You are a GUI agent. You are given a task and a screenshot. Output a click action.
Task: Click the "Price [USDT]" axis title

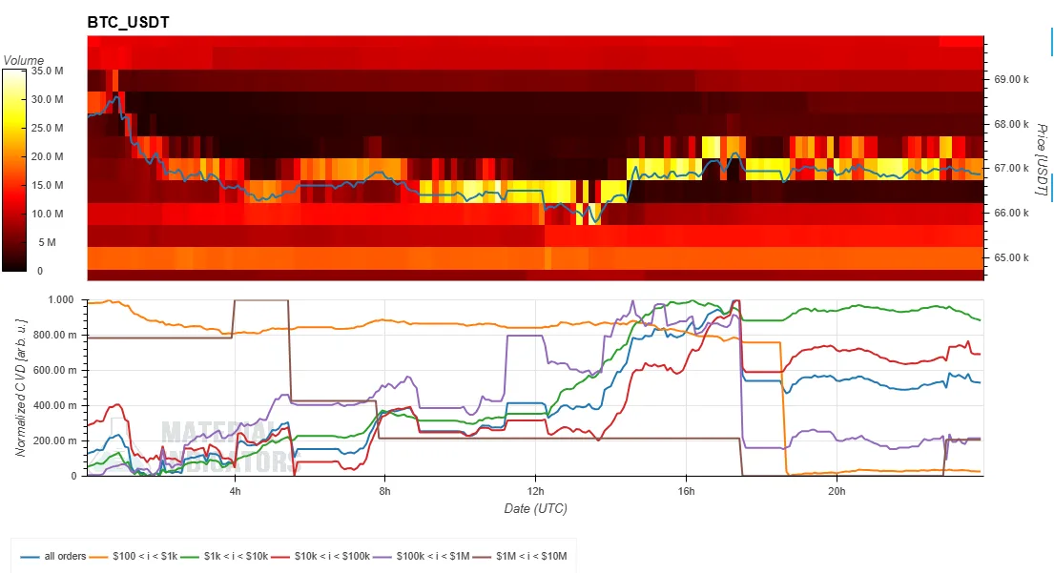(x=1041, y=159)
